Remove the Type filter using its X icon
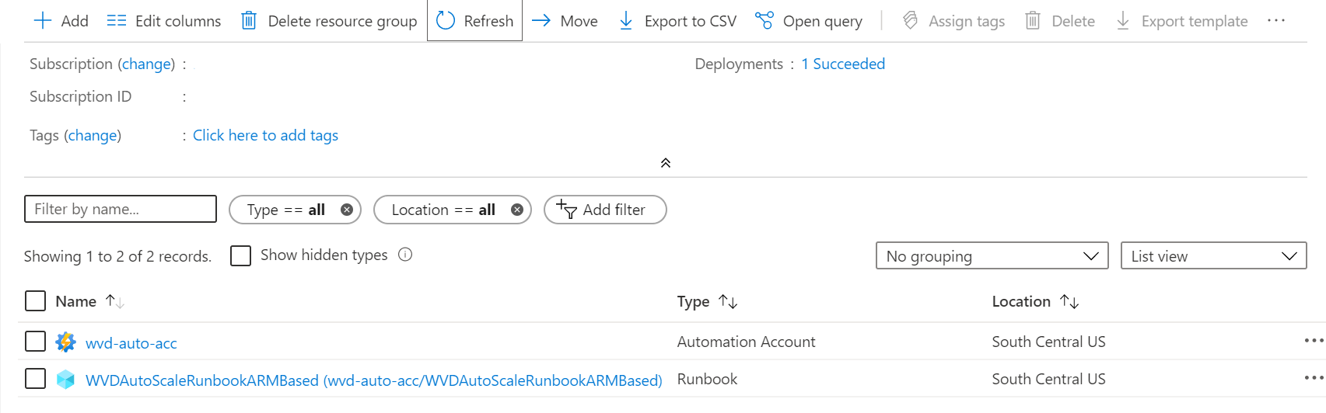This screenshot has height=413, width=1326. [x=347, y=210]
